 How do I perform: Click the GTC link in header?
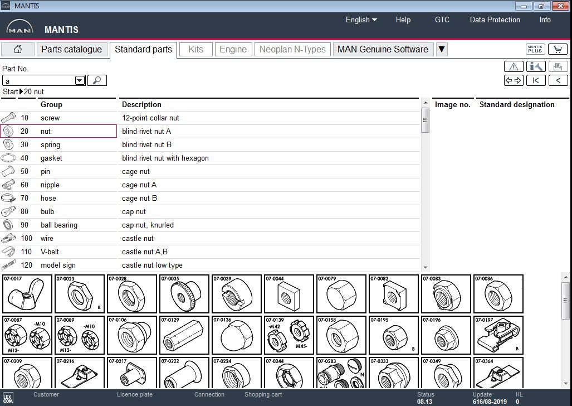[x=442, y=20]
